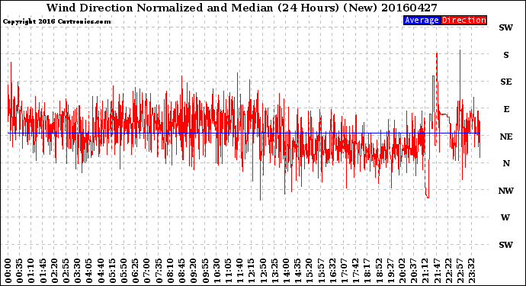Click the '01:10' time axis label
526x286 pixels.
coord(31,271)
